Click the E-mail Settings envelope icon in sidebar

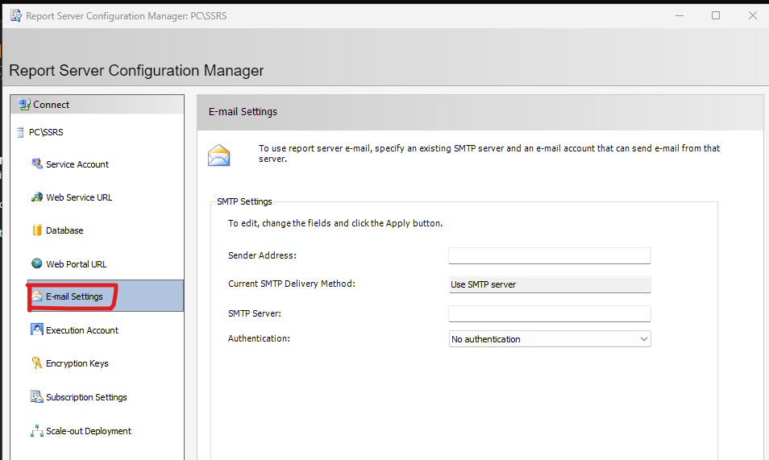[37, 296]
